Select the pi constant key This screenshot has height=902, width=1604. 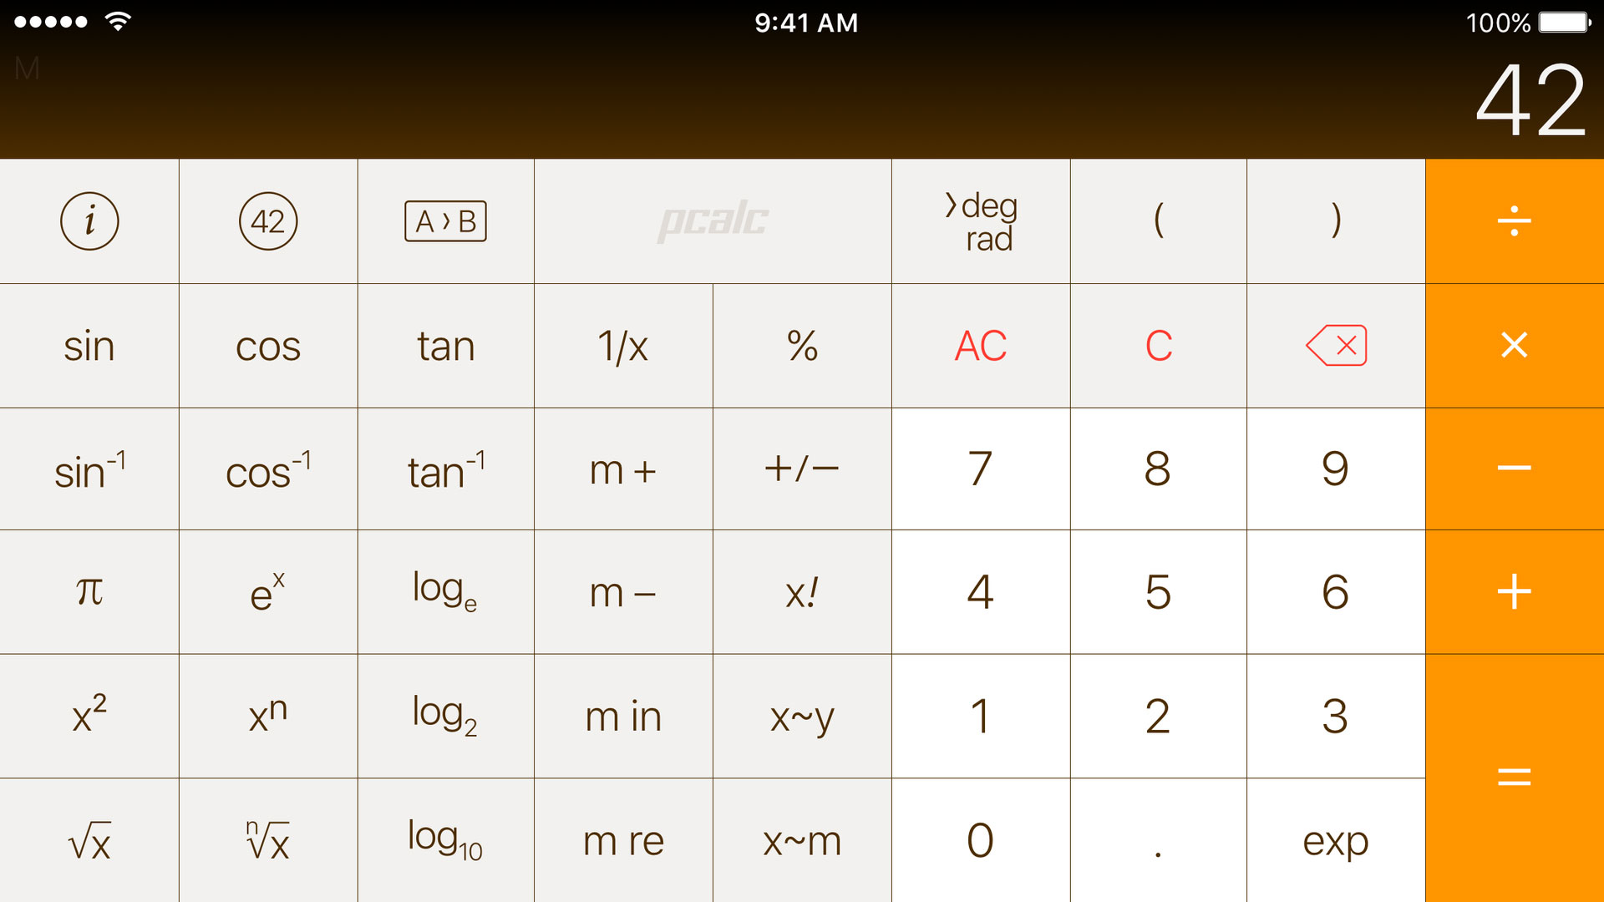89,591
